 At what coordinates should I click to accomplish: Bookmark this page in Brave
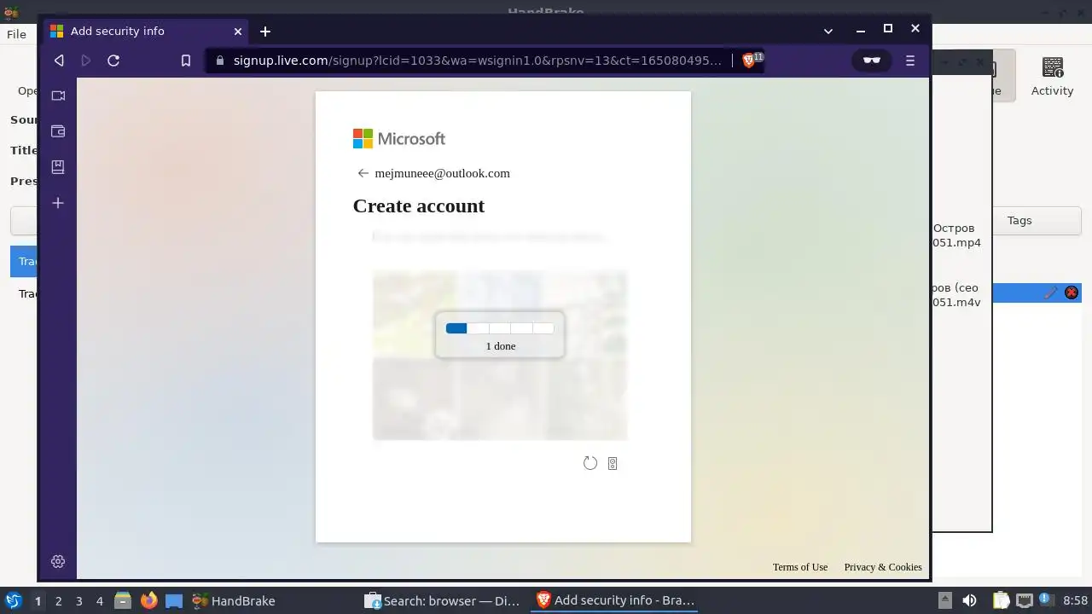(186, 61)
